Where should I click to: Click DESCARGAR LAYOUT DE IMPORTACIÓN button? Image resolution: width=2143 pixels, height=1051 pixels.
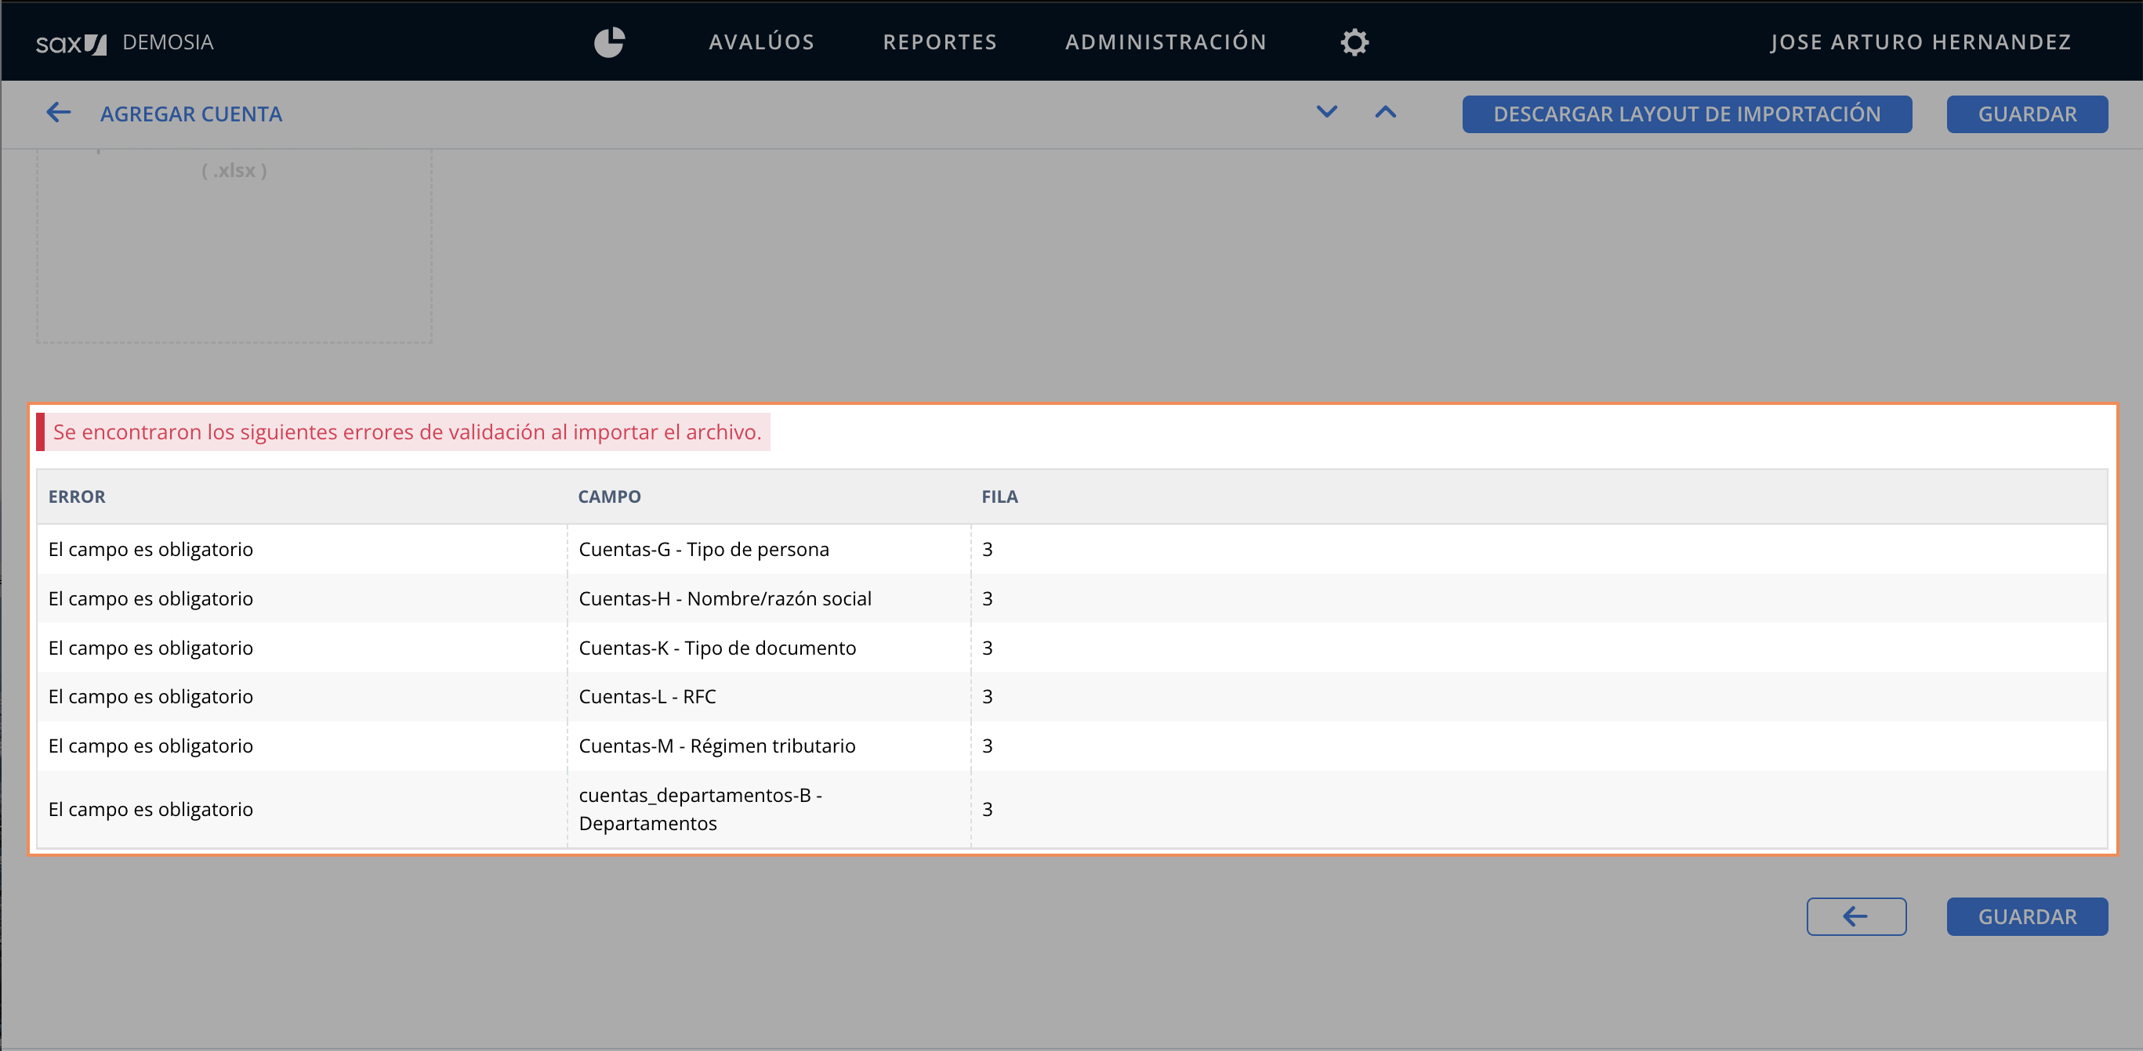coord(1686,114)
